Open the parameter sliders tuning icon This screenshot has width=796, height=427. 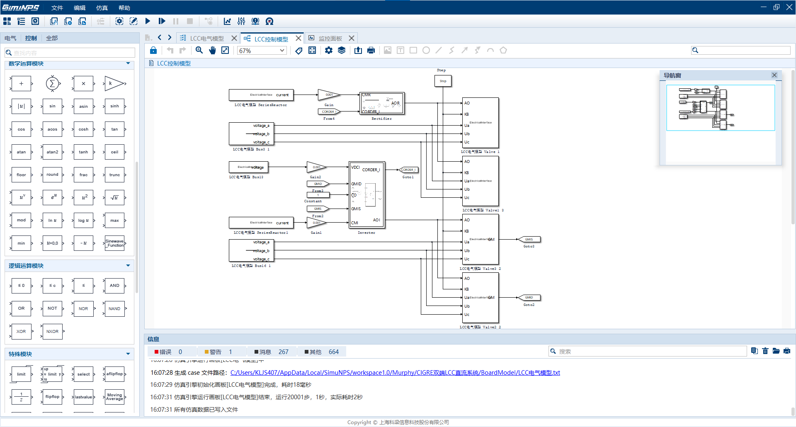(241, 21)
